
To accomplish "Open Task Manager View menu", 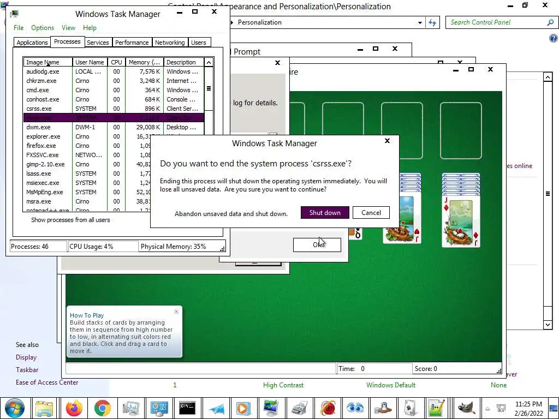I will click(68, 28).
